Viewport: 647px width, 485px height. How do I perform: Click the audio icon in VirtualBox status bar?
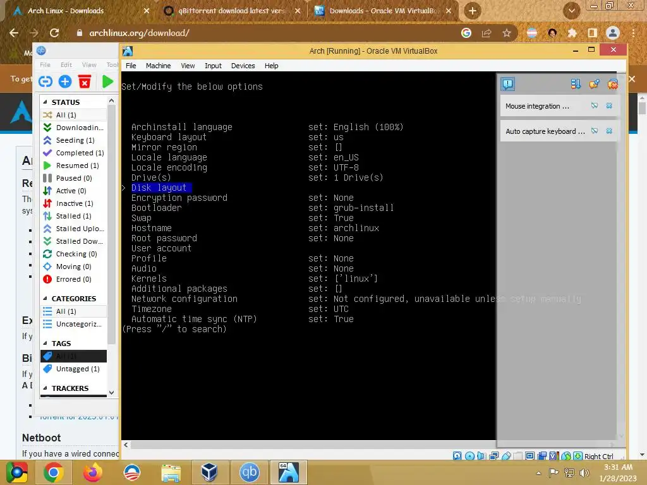point(481,456)
